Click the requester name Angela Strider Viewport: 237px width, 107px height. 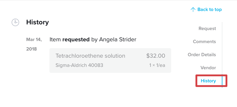(x=118, y=40)
